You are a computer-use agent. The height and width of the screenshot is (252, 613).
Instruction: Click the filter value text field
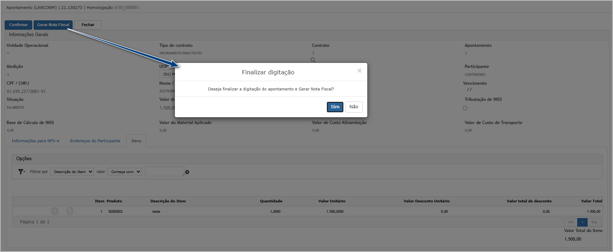pos(165,172)
